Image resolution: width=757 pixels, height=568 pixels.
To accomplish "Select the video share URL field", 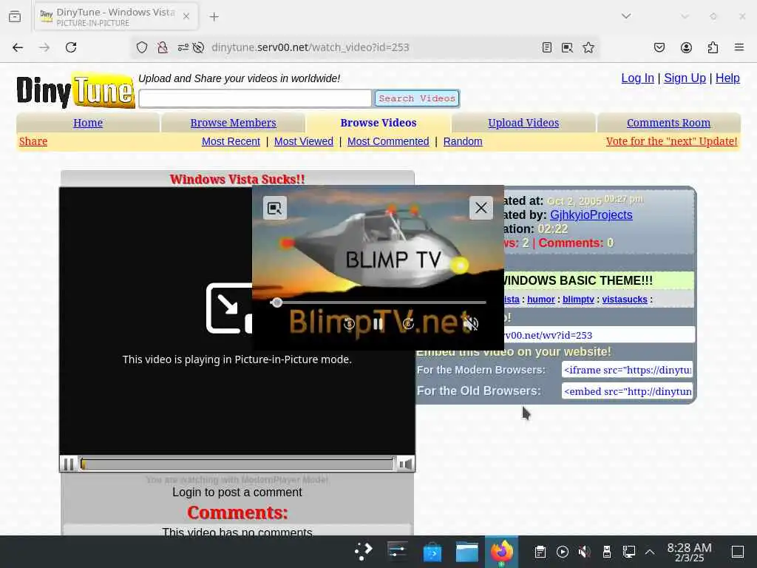I will (x=599, y=335).
